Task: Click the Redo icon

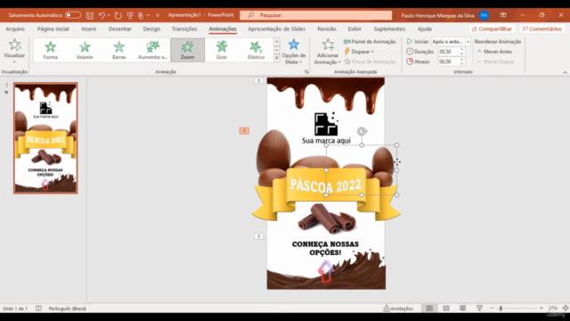Action: (118, 15)
